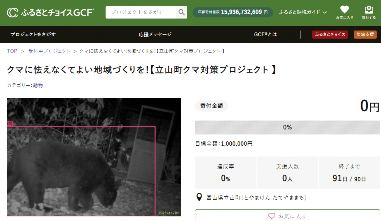Open favorites via the heart icon in header
This screenshot has height=221, width=381.
pyautogui.click(x=344, y=10)
